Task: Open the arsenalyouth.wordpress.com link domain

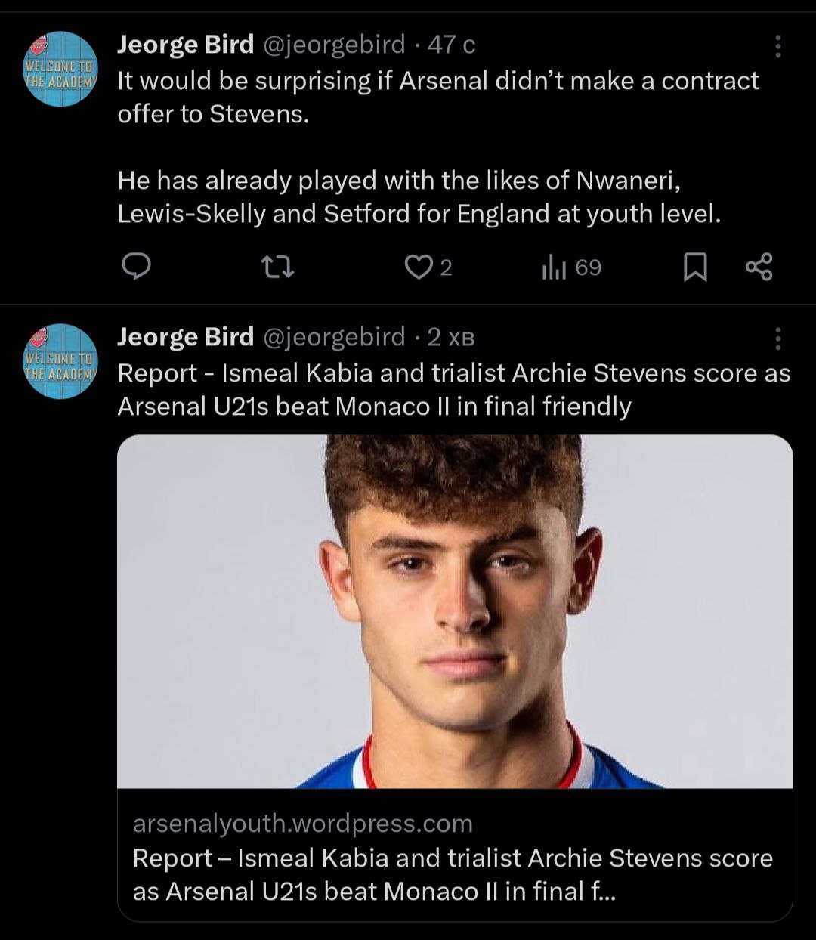Action: tap(302, 823)
